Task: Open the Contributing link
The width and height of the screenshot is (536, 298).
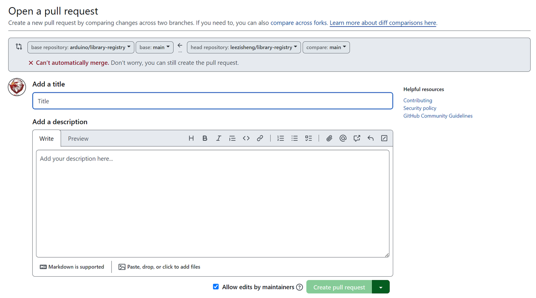Action: click(417, 100)
